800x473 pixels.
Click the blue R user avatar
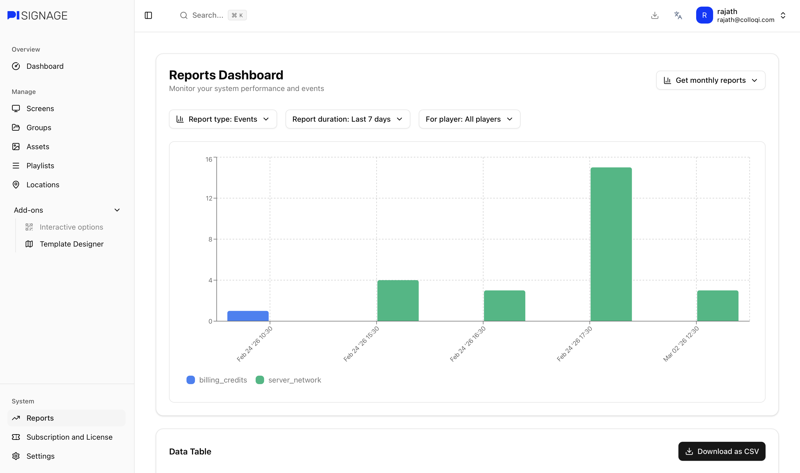[704, 15]
